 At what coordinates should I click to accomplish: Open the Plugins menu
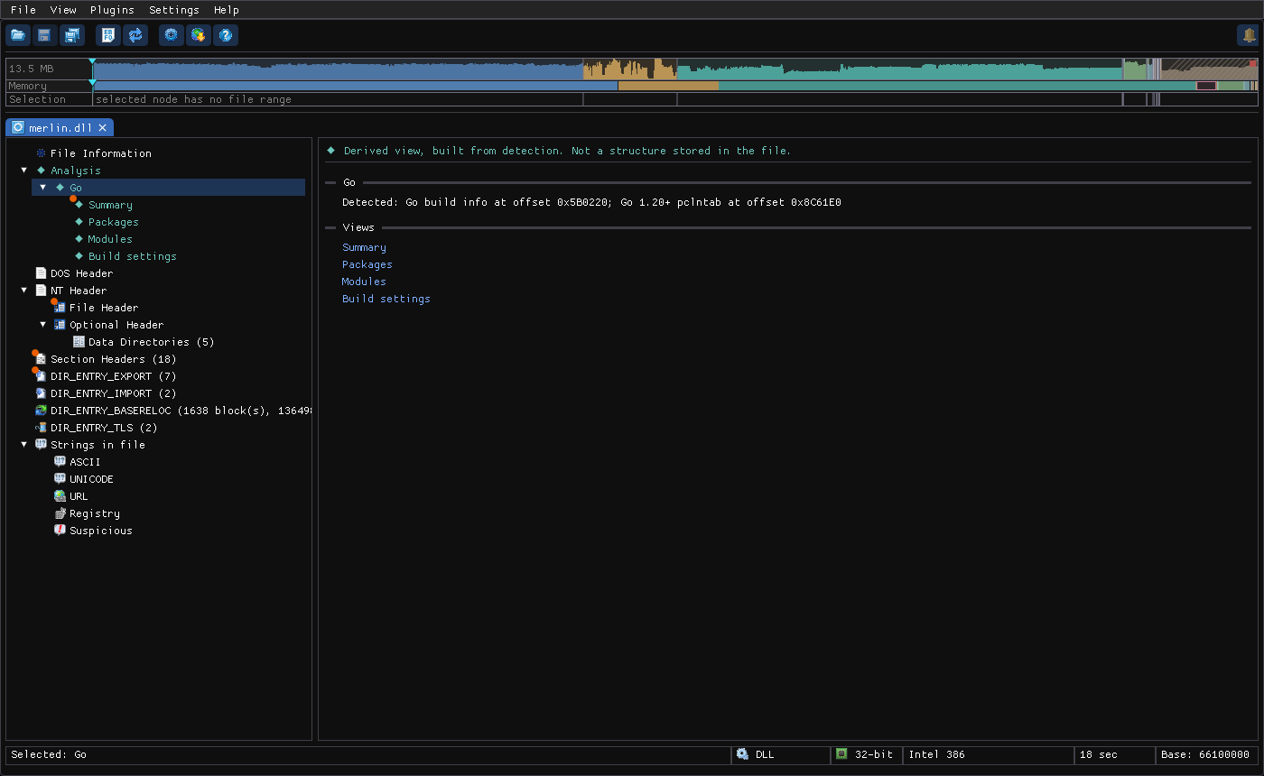point(112,10)
